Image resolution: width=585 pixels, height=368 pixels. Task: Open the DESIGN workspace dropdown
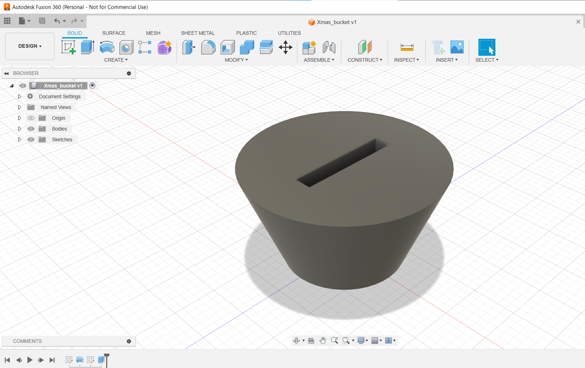pos(30,46)
